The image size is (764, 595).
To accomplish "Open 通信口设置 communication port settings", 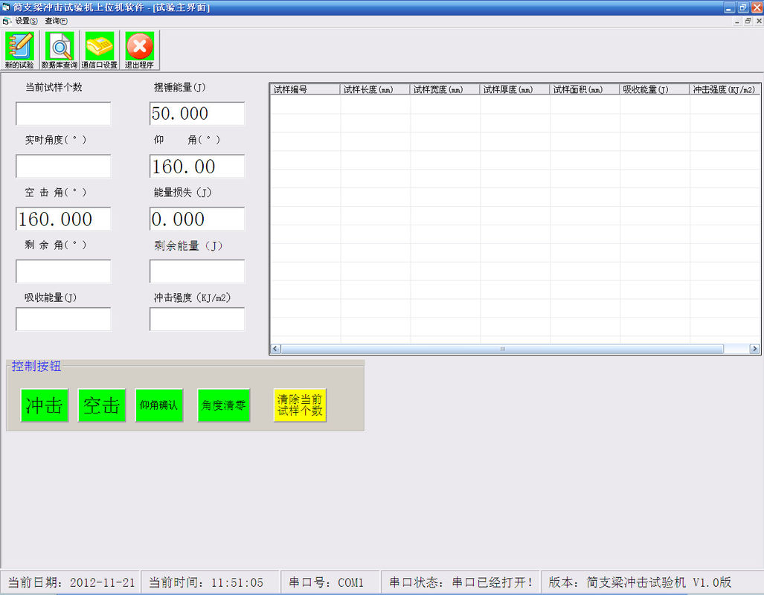I will pos(100,49).
